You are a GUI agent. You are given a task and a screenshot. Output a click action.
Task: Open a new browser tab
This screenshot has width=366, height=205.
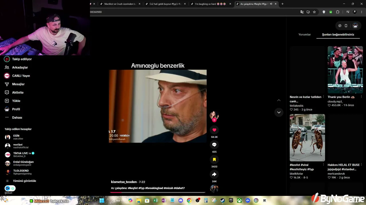point(283,4)
